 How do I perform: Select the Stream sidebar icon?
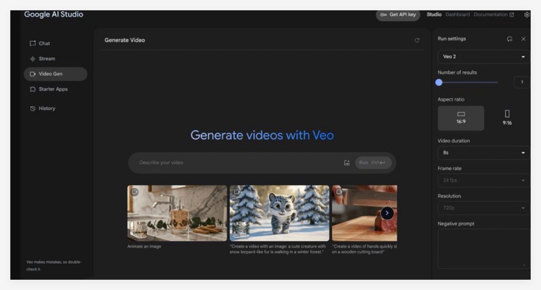[x=46, y=59]
